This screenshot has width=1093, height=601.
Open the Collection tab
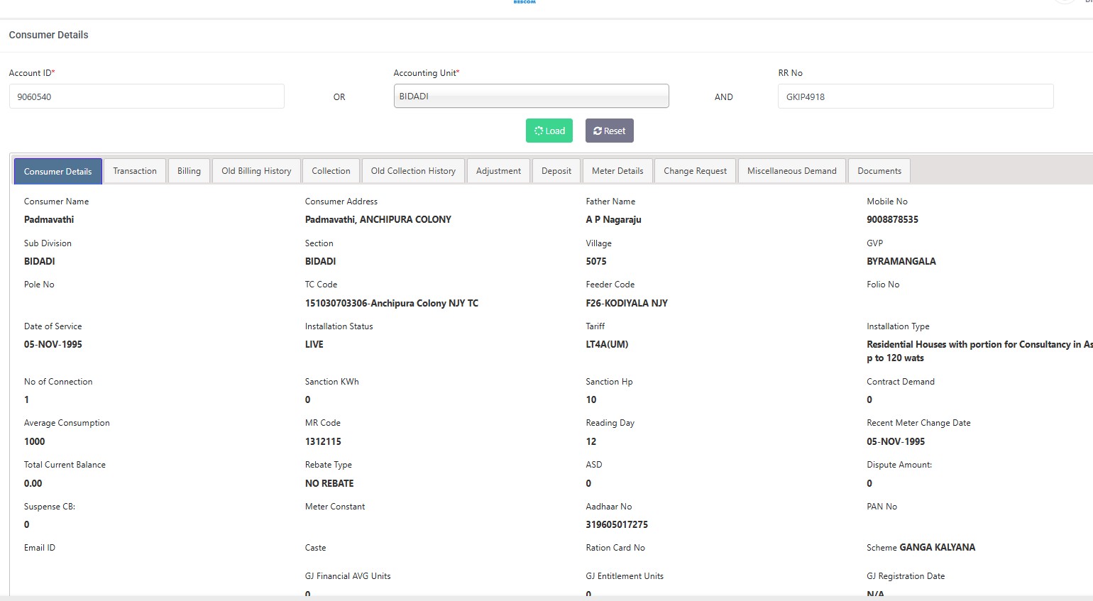coord(331,171)
